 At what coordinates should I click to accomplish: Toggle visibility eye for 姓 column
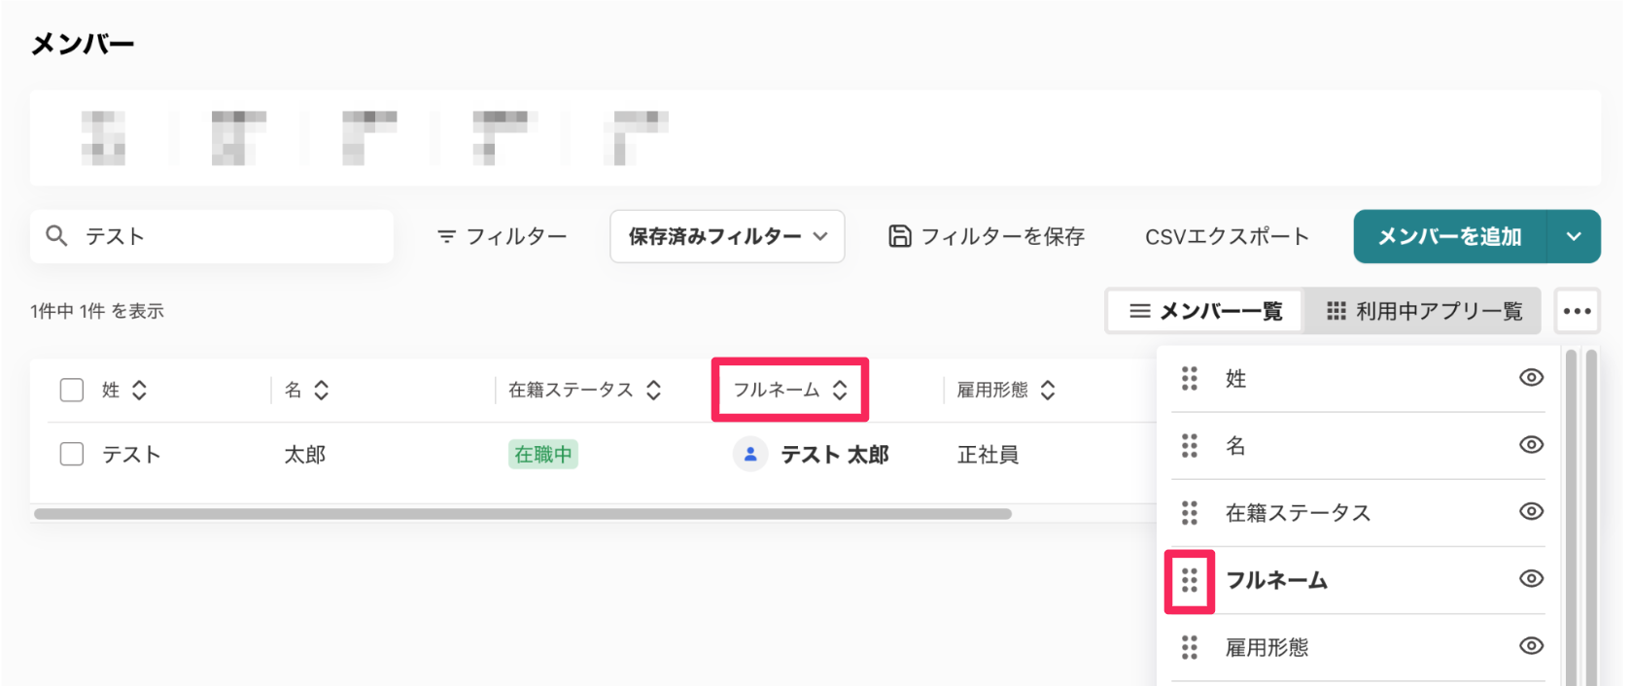point(1531,378)
